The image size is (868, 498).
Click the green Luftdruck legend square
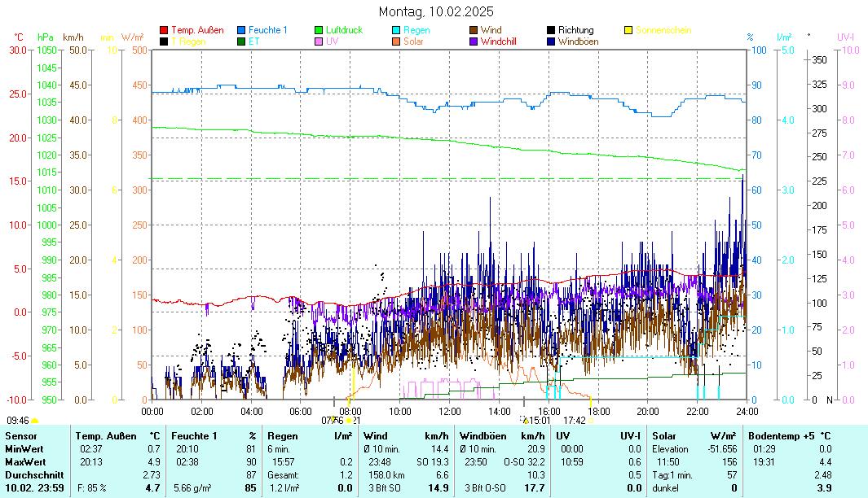point(320,30)
